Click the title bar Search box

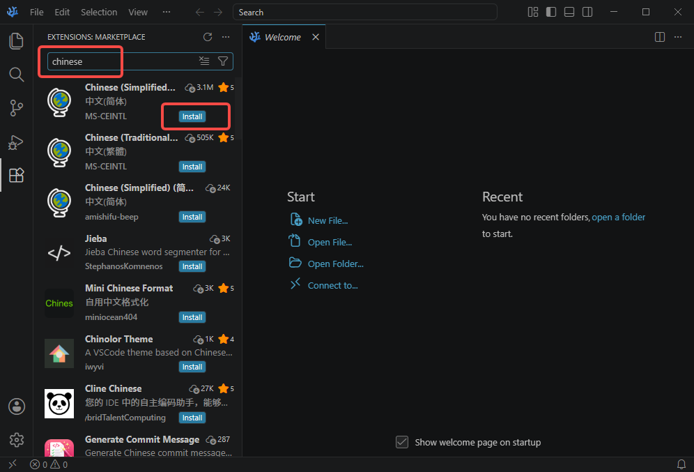pyautogui.click(x=364, y=13)
